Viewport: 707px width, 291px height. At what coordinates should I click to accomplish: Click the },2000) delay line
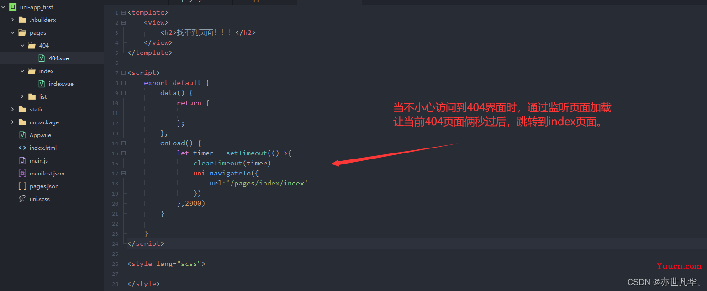pos(191,204)
